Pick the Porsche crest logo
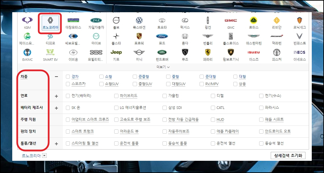This screenshot has height=173, width=324. click(139, 36)
